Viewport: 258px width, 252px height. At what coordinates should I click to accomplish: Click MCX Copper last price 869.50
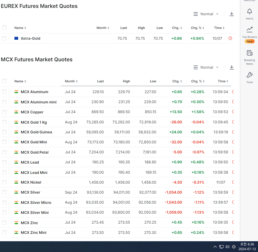(x=98, y=112)
